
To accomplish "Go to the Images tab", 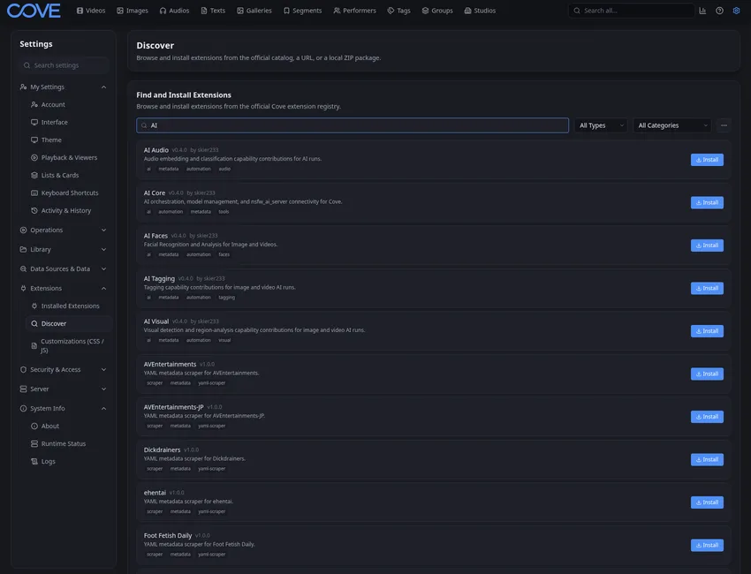I will (x=133, y=11).
